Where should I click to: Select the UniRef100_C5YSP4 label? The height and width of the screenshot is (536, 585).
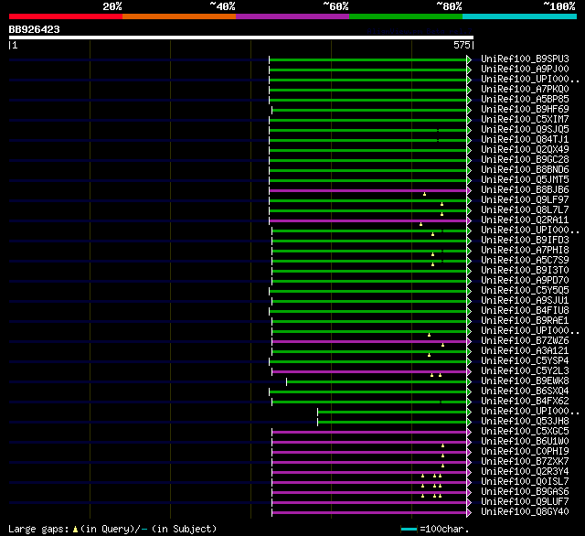(x=525, y=361)
